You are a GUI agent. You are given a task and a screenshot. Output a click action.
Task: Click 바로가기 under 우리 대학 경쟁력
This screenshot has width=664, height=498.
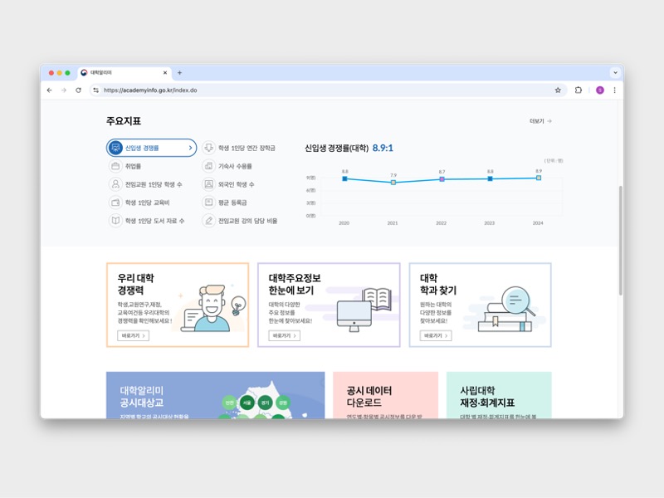134,336
